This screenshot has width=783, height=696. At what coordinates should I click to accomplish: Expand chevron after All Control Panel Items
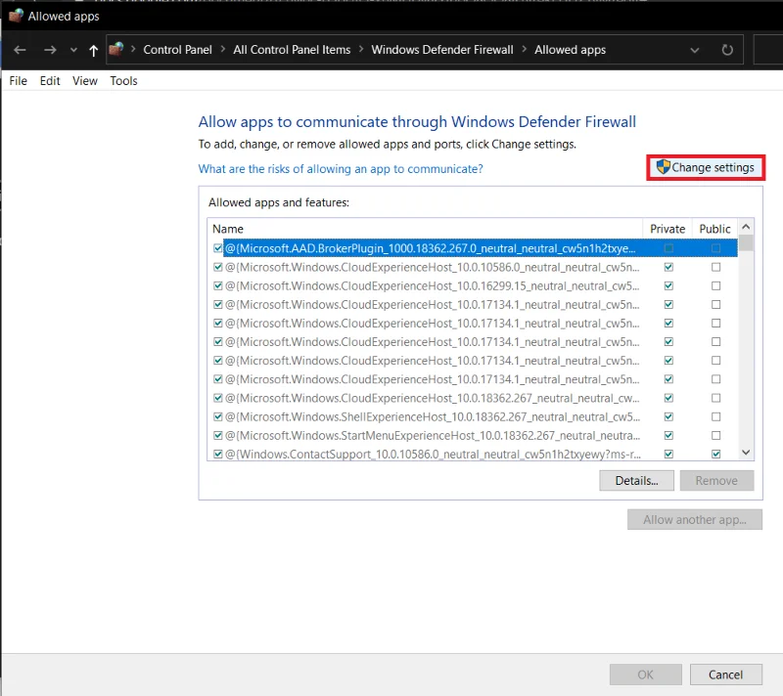pyautogui.click(x=360, y=49)
